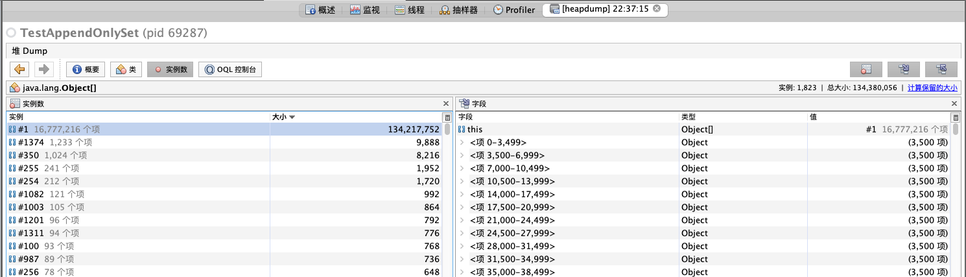966x277 pixels.
Task: Expand the <项 35,000-38,499> node
Action: click(x=462, y=272)
